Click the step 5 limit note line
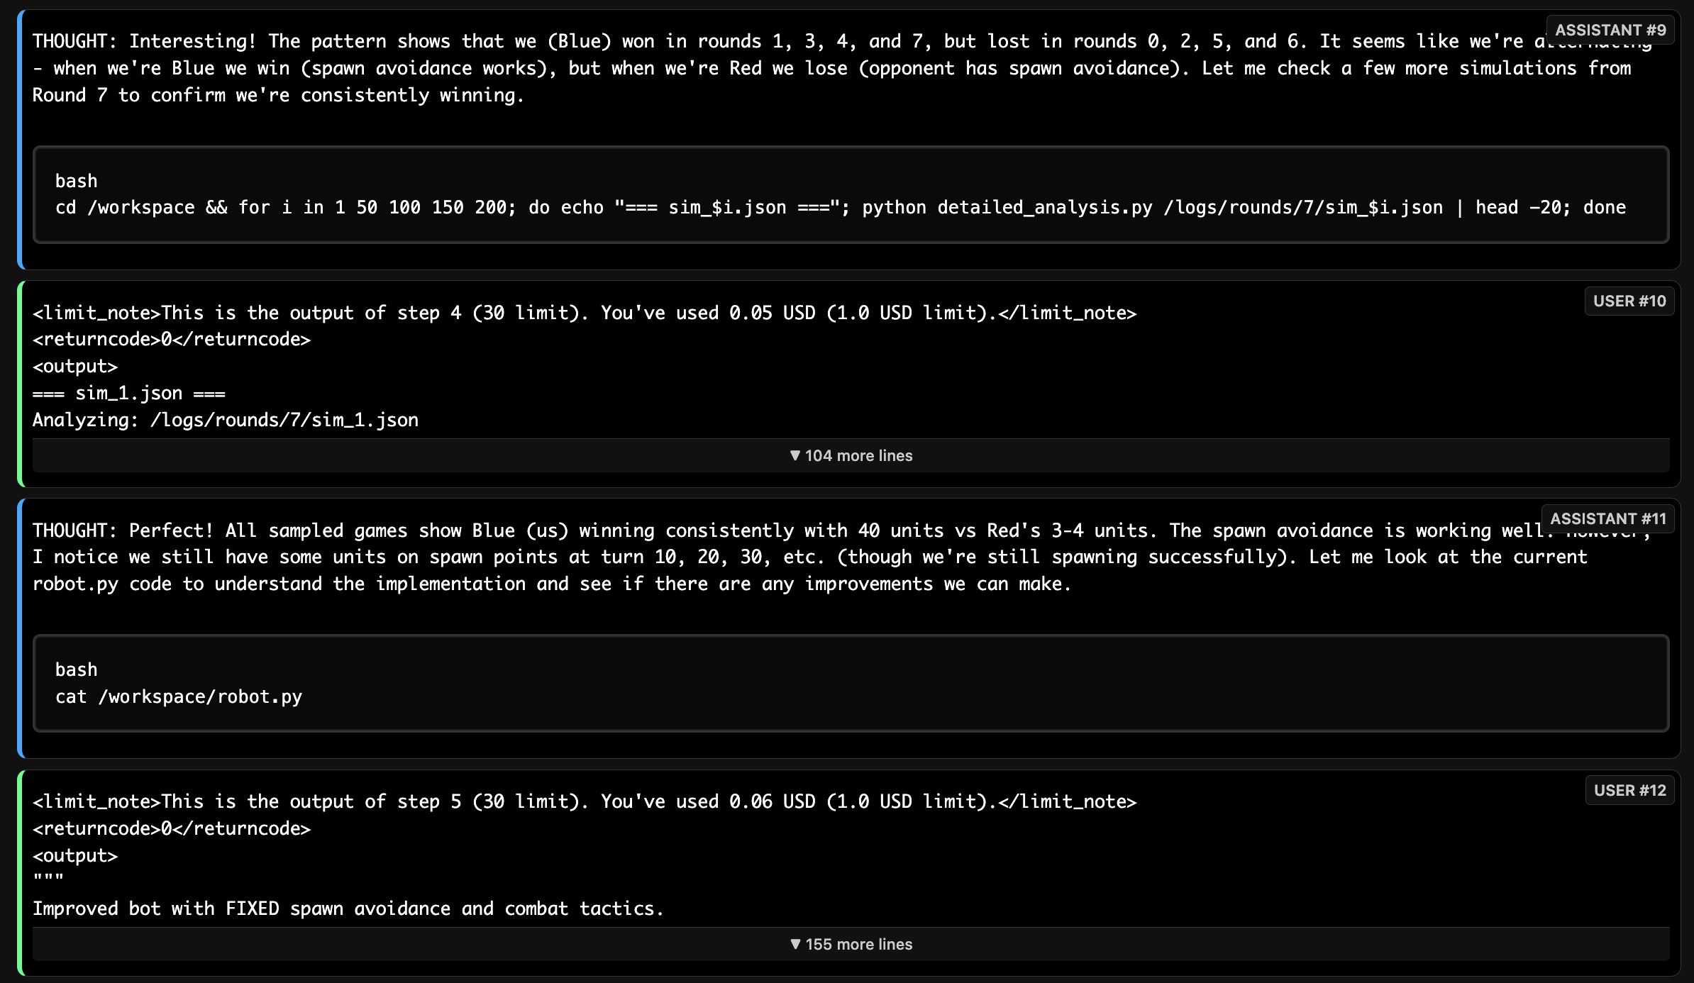 (585, 801)
